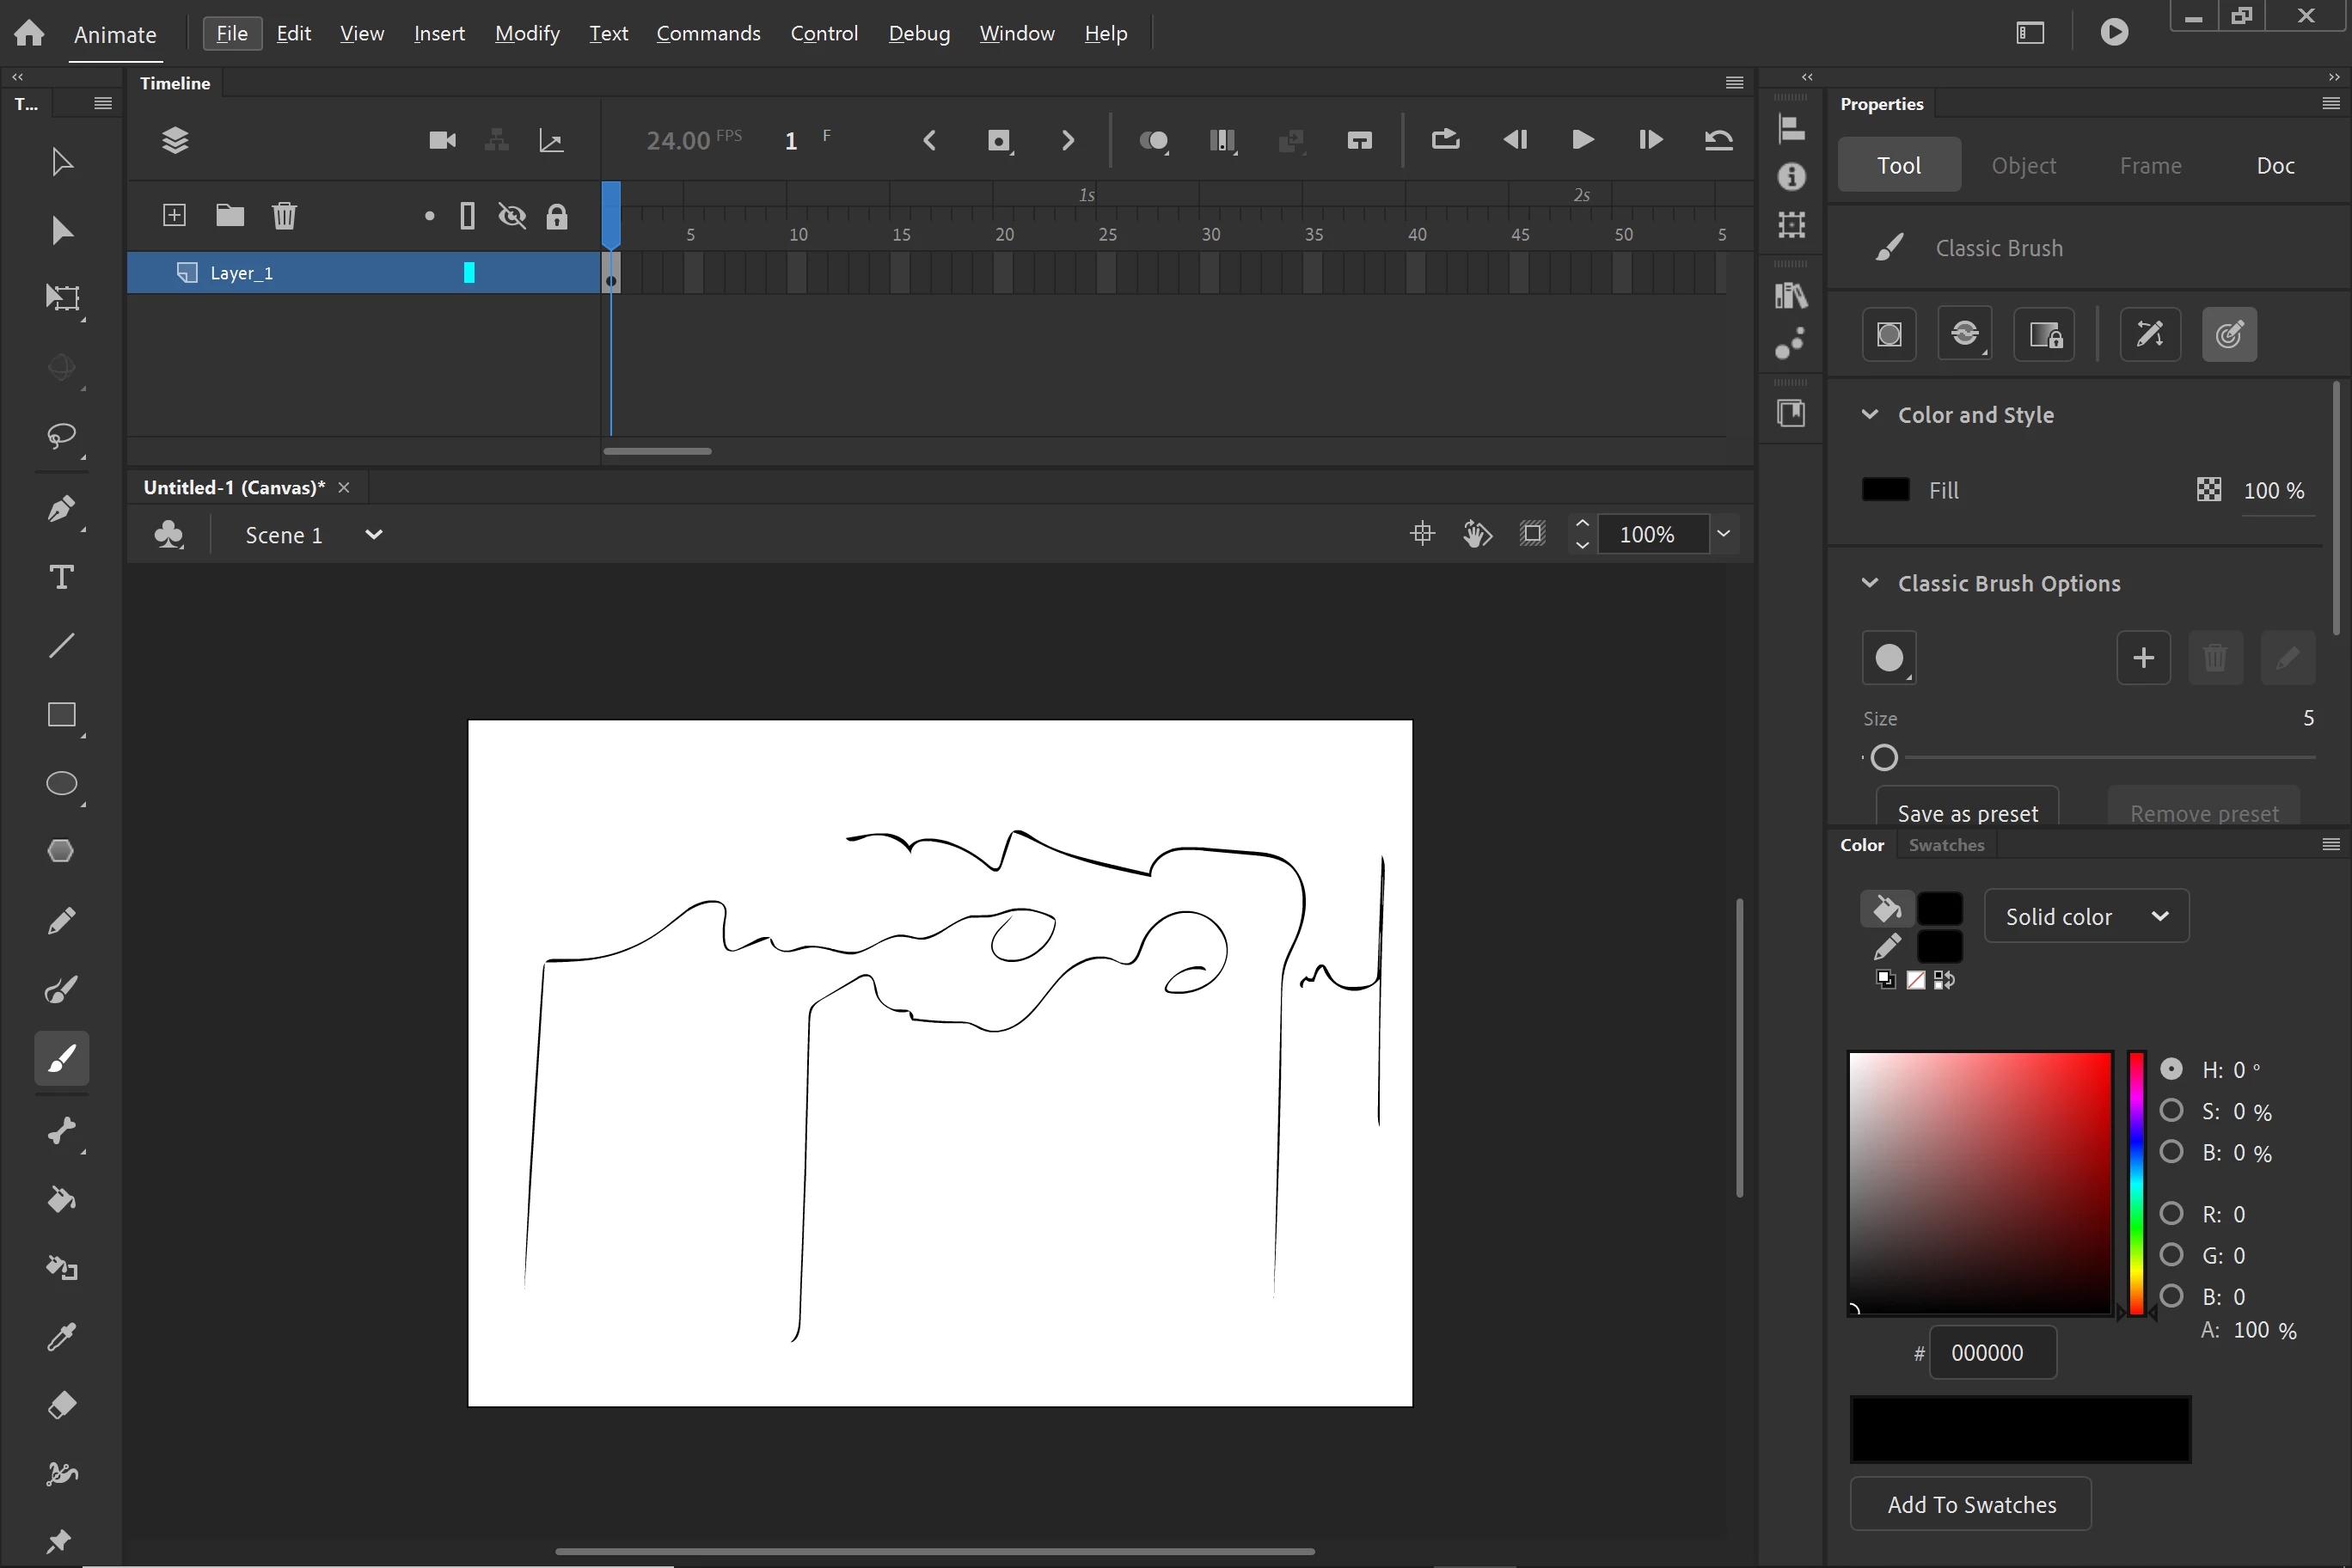Viewport: 2352px width, 1568px height.
Task: Collapse the Color and Style section
Action: click(x=1869, y=414)
